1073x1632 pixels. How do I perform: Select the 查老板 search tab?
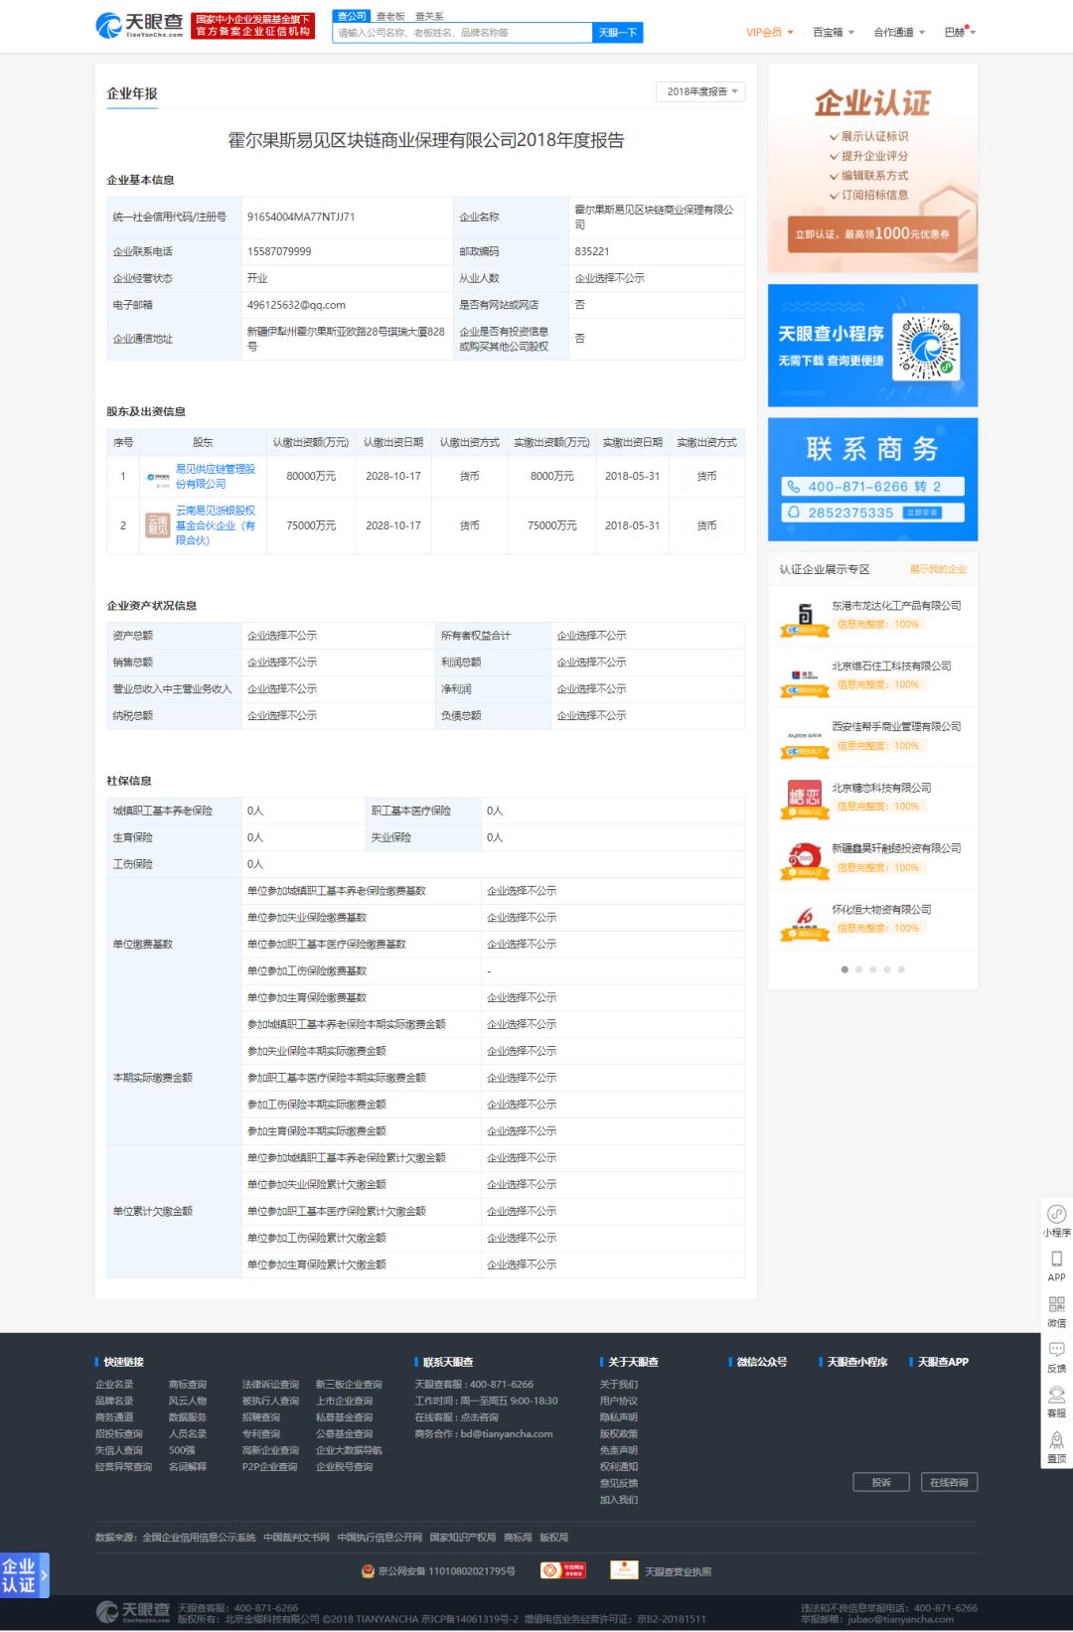pos(390,17)
